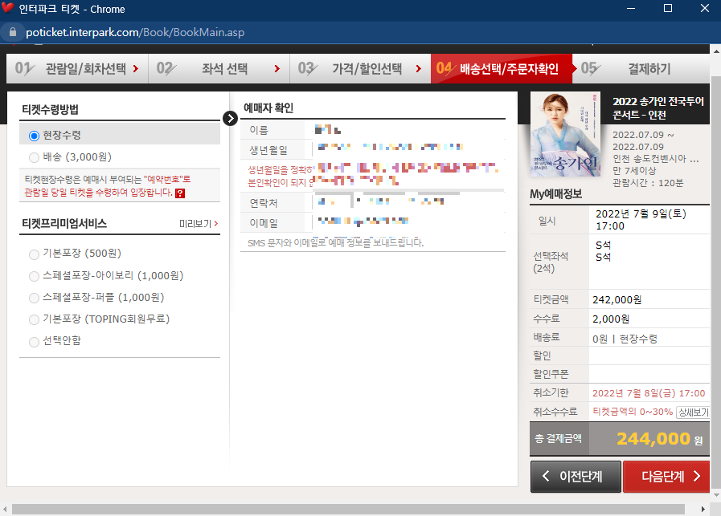
Task: Click the poticket.interpark.com URL text
Action: pos(135,32)
